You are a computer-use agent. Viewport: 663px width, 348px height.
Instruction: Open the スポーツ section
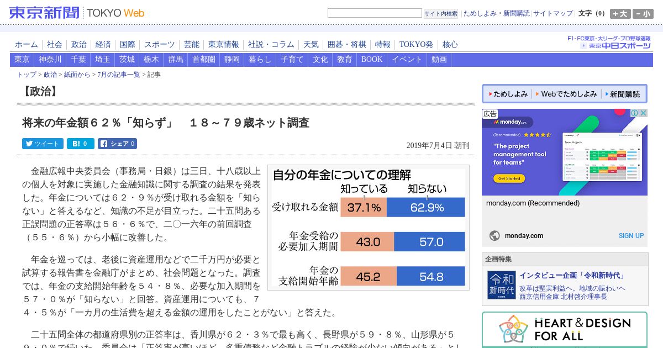pyautogui.click(x=160, y=45)
